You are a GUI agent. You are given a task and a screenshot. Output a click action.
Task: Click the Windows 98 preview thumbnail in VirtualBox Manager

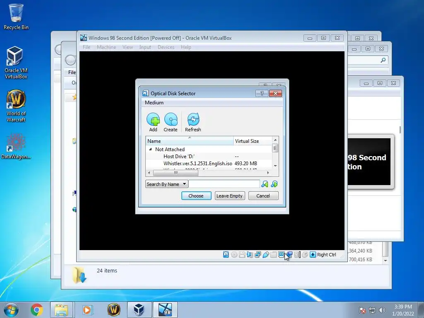[x=369, y=162]
